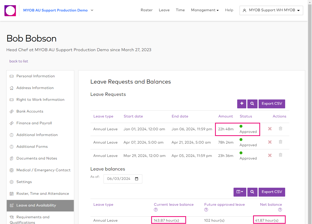Click help icon under Current leave balance

(156, 210)
